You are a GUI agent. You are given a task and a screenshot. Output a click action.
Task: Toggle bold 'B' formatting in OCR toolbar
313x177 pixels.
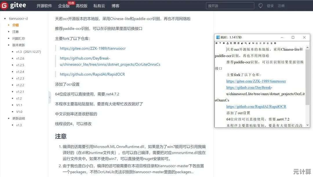(224, 43)
